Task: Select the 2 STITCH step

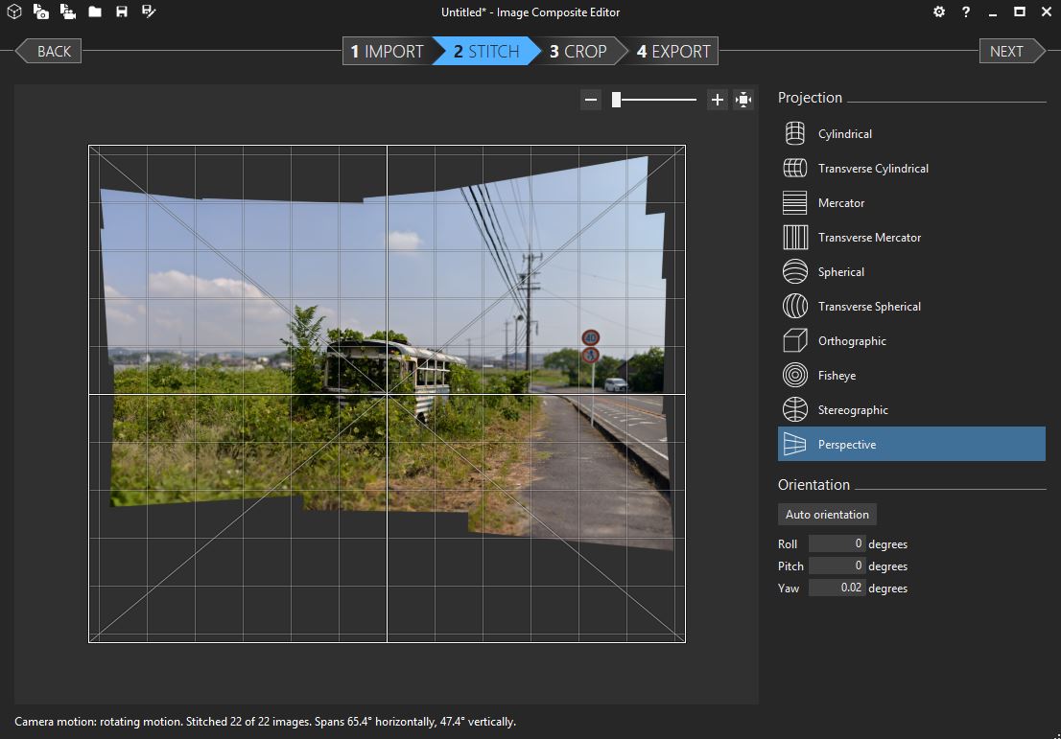Action: 486,52
